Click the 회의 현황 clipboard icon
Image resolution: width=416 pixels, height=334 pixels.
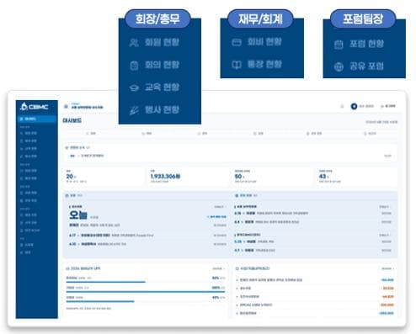click(134, 66)
